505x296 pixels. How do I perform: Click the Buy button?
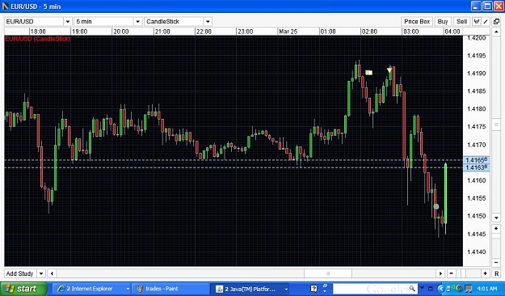pyautogui.click(x=443, y=22)
